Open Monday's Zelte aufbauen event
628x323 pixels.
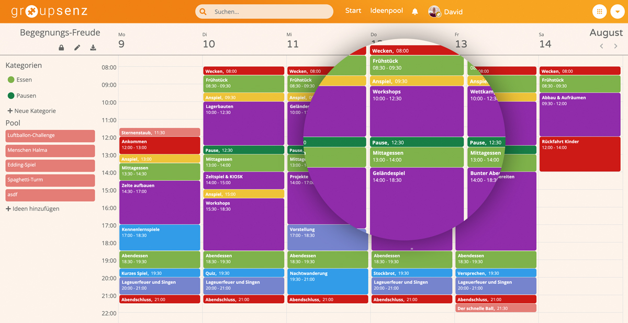pos(160,202)
